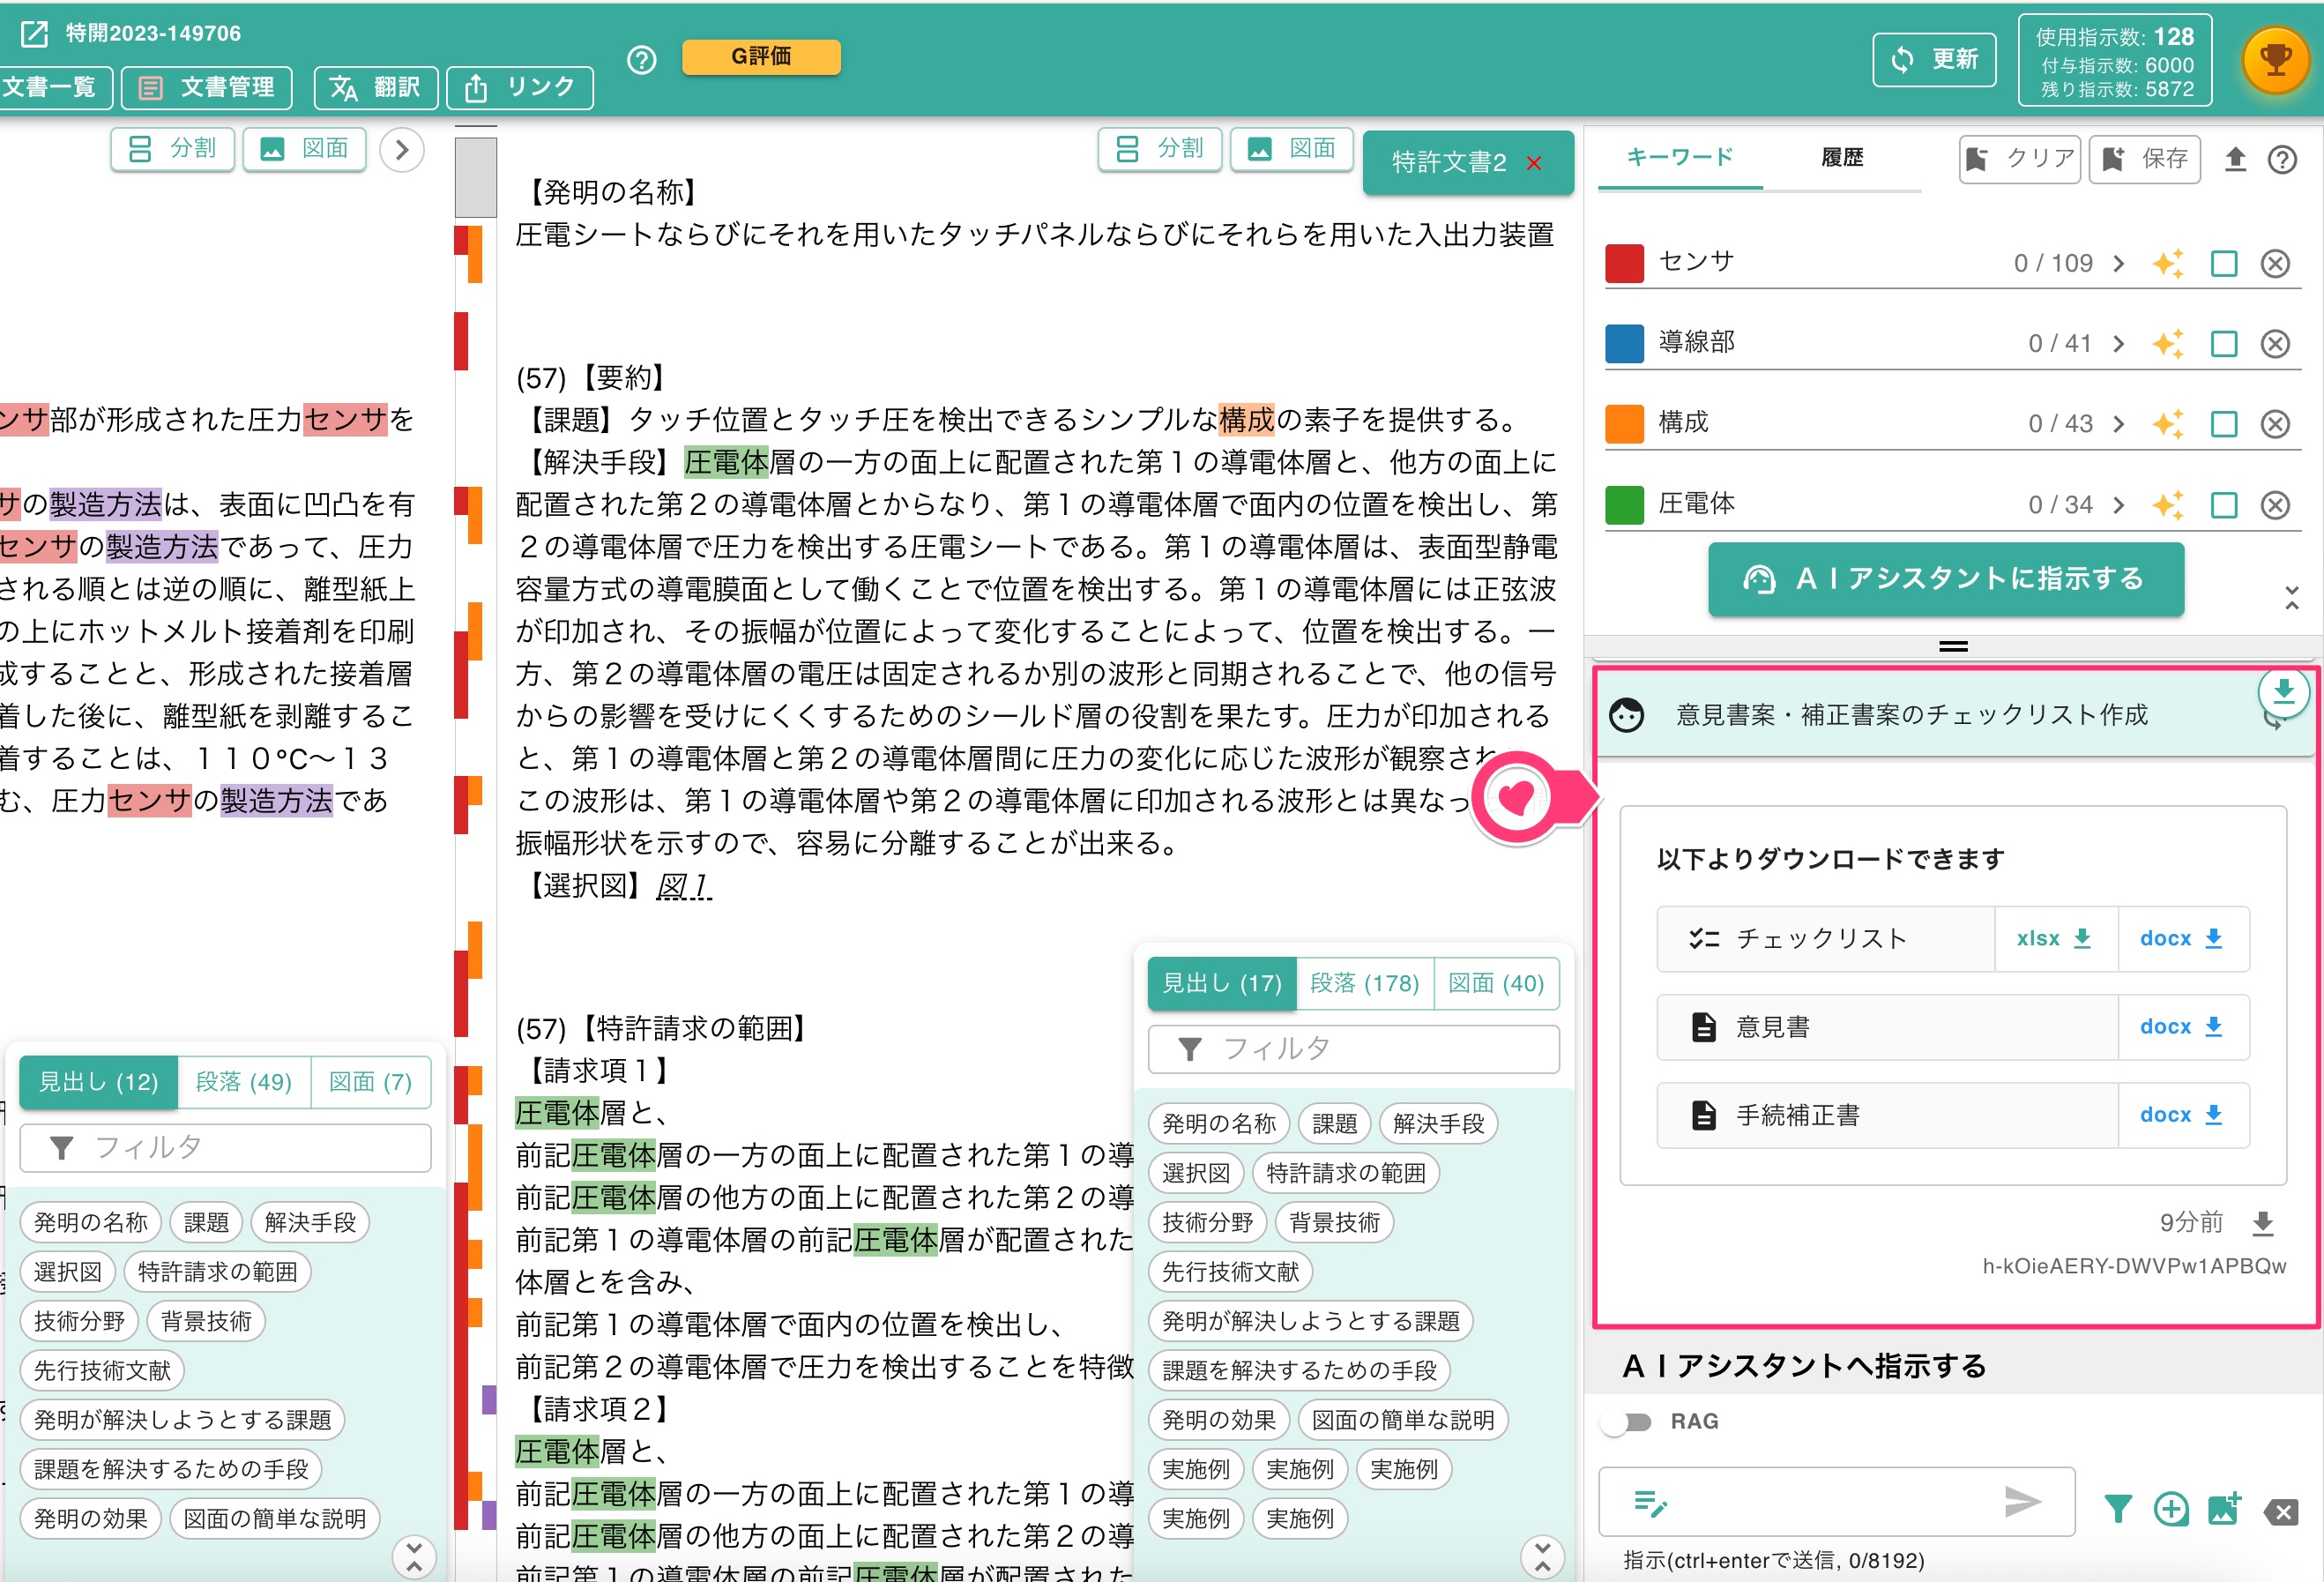Click the document scrollbar thumb at top
2324x1582 pixels.
tap(476, 177)
